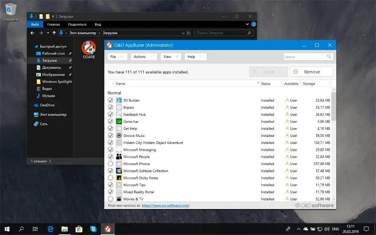Viewport: 376px width, 235px height.
Task: Click the Remove button
Action: pyautogui.click(x=312, y=71)
